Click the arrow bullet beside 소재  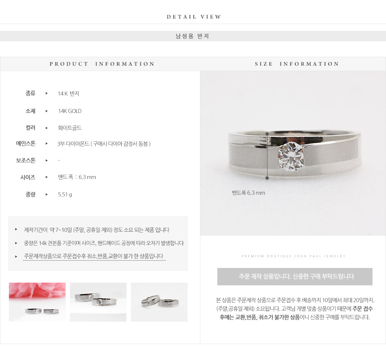47,111
